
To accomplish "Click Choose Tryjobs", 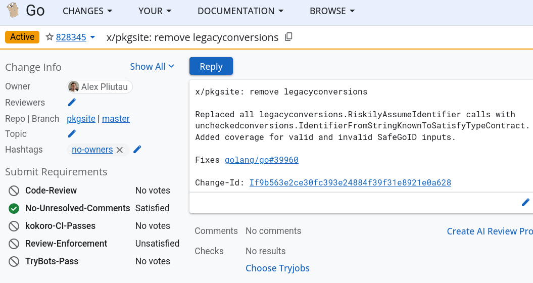I will click(277, 268).
